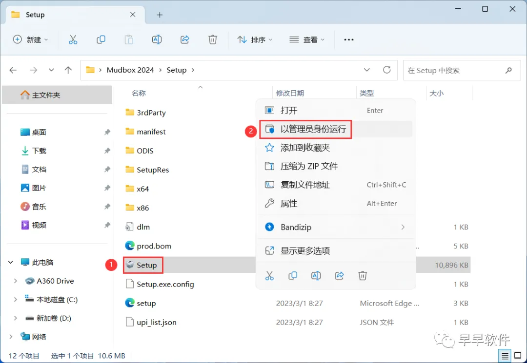The height and width of the screenshot is (363, 527).
Task: Select the SetupRes folder
Action: 153,170
